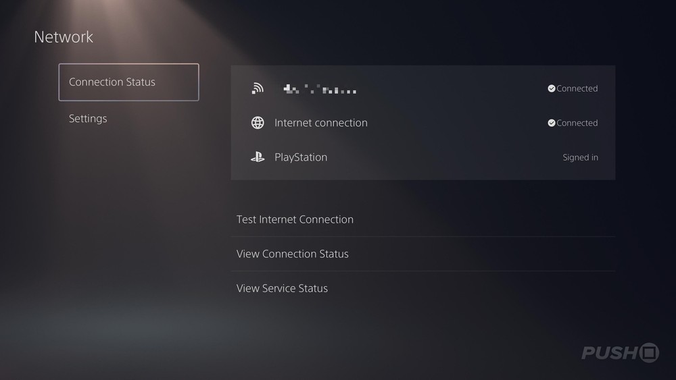The height and width of the screenshot is (380, 676).
Task: Select the Connection Status menu item
Action: 128,82
